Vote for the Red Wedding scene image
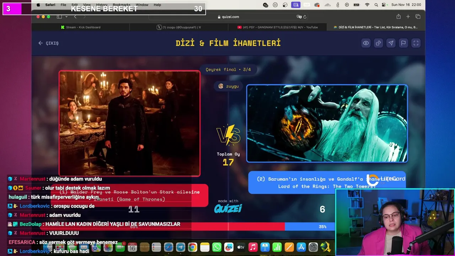This screenshot has width=455, height=256. (129, 123)
